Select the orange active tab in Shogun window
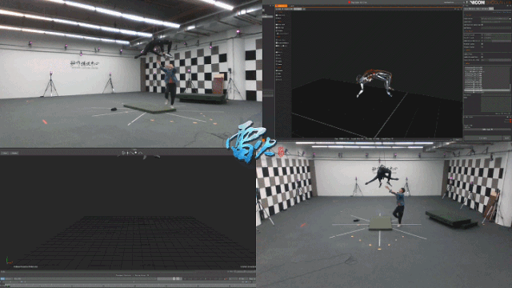Viewport: 512px width, 288px height. [281, 6]
